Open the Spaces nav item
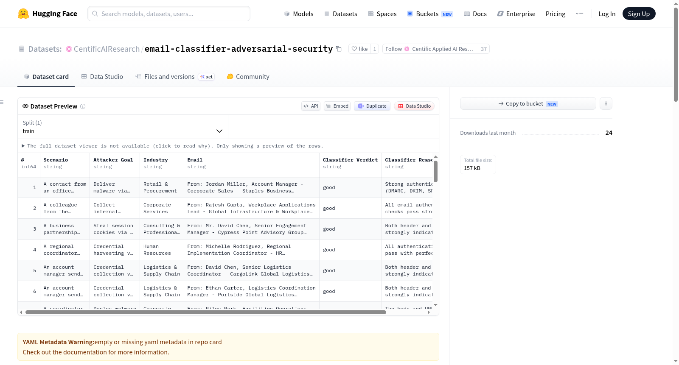The height and width of the screenshot is (365, 679). [x=382, y=14]
